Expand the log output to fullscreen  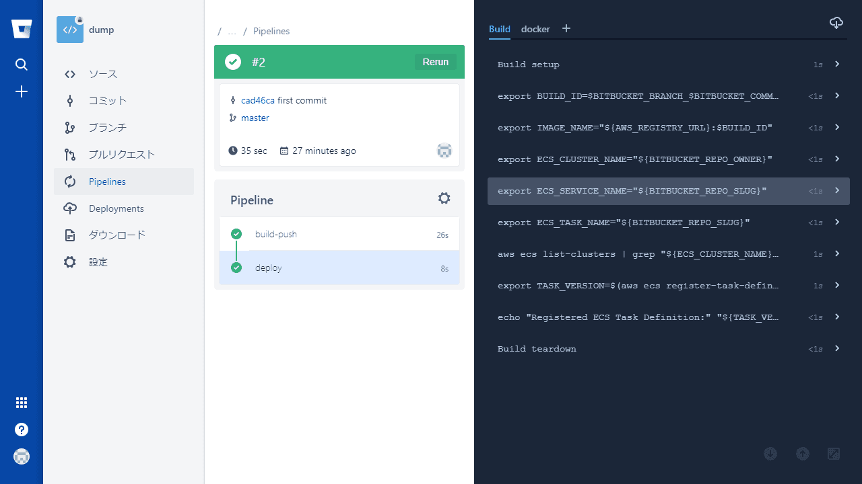coord(834,454)
